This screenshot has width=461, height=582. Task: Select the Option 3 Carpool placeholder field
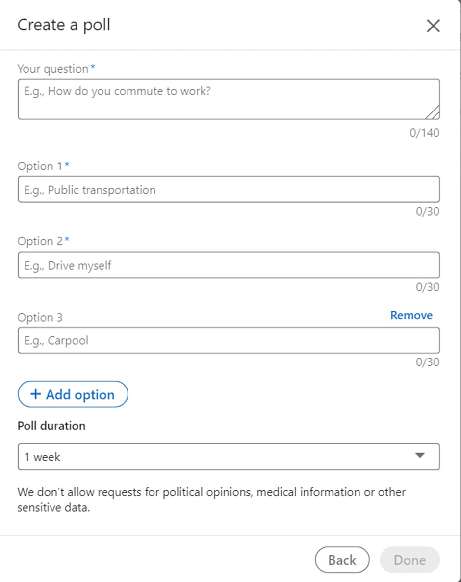coord(229,340)
